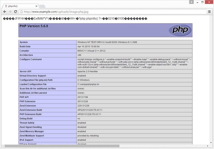Click the 'Architecture' row label
The height and width of the screenshot is (149, 214).
(x=26, y=55)
